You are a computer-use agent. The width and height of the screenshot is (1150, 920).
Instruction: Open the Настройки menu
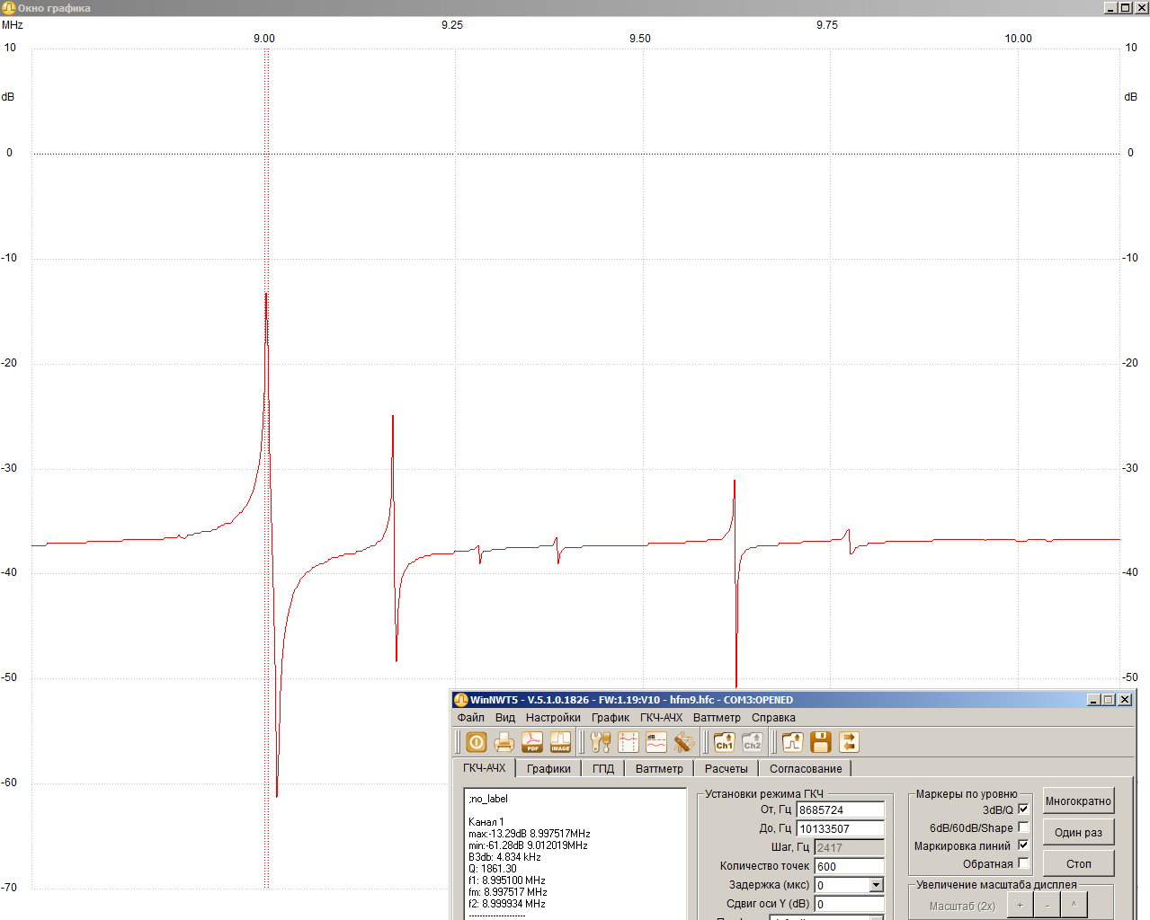tap(553, 718)
